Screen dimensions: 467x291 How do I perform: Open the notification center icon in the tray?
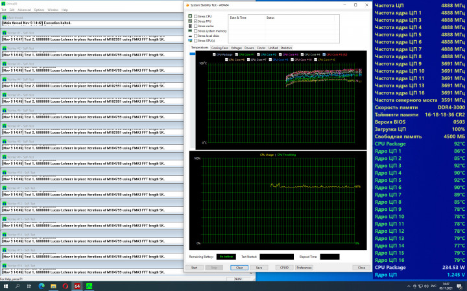[x=459, y=286]
